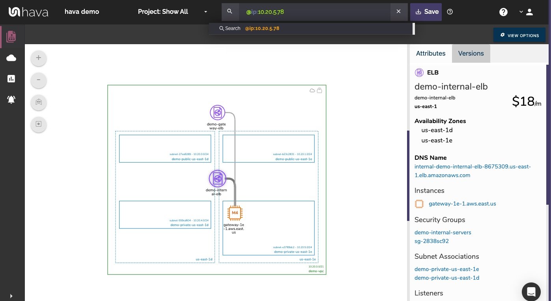Click the demo-public-us-east-1e subnet label

coord(294,159)
